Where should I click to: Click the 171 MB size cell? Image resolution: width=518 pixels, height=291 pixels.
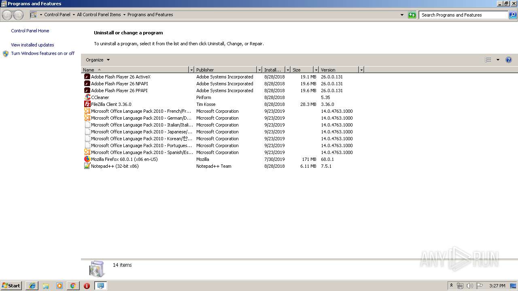pyautogui.click(x=309, y=159)
